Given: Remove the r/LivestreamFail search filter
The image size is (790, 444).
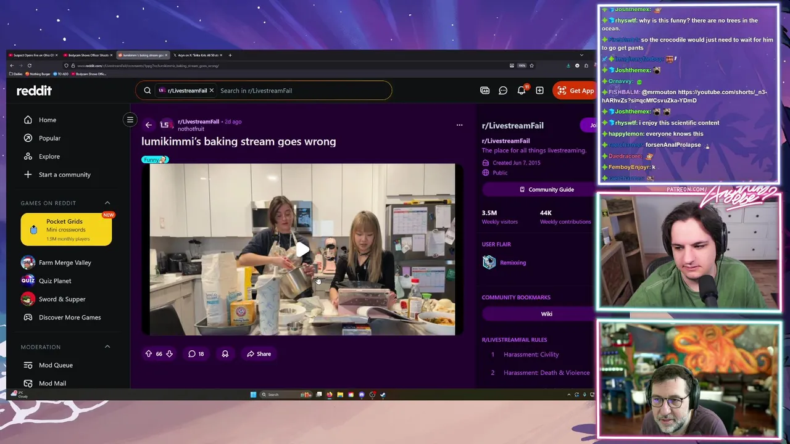Looking at the screenshot, I should pos(211,91).
